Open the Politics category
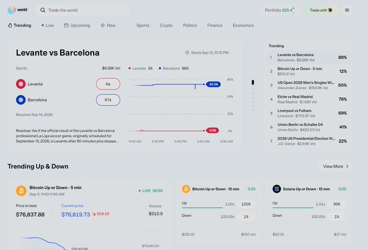 pos(190,25)
